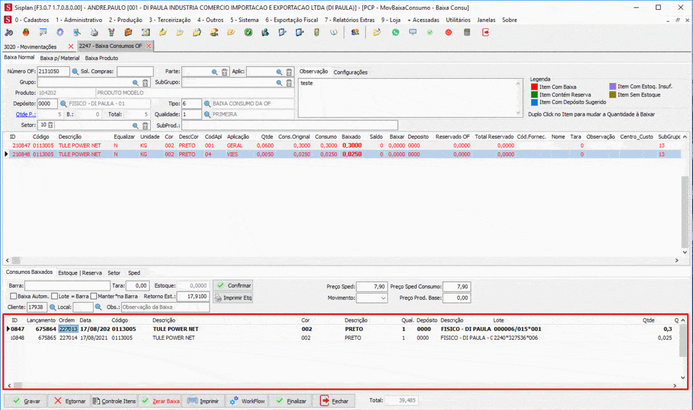Click the Preço Sped input field
The height and width of the screenshot is (410, 693).
[x=372, y=287]
